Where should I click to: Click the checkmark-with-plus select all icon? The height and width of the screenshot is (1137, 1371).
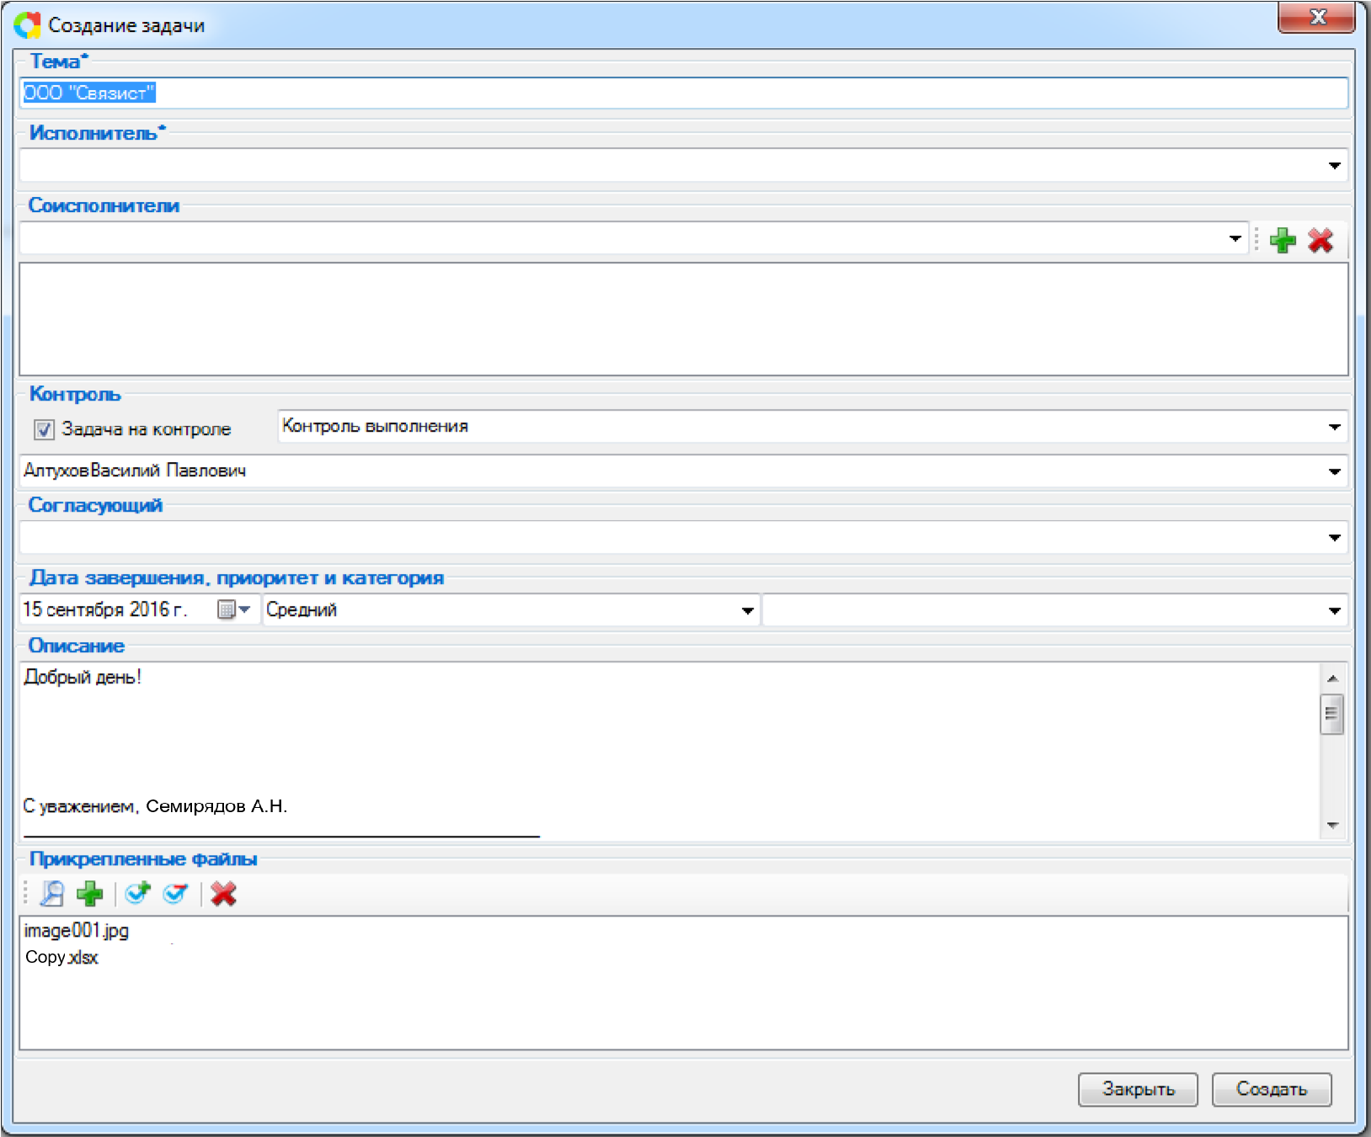pyautogui.click(x=137, y=893)
